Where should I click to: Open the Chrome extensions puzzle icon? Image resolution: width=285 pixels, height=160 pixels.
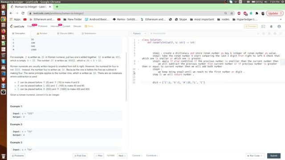257,13
